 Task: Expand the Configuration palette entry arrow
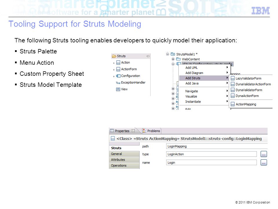click(x=114, y=76)
